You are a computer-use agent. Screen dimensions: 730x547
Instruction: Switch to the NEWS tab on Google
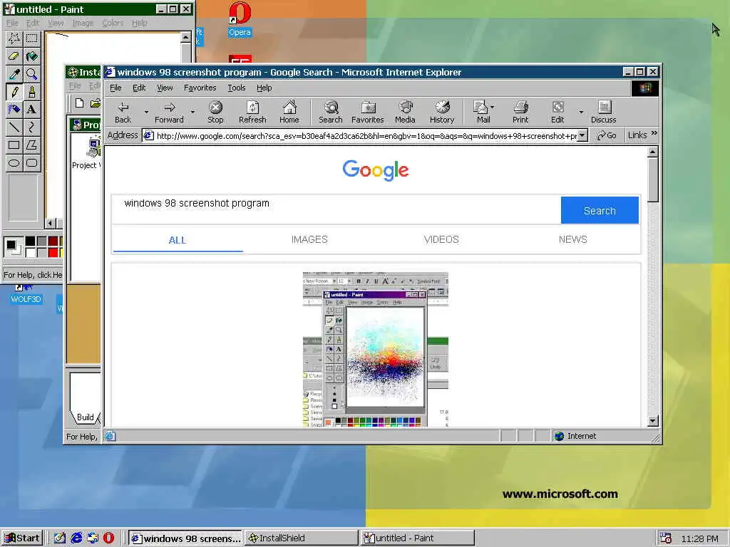pyautogui.click(x=572, y=239)
